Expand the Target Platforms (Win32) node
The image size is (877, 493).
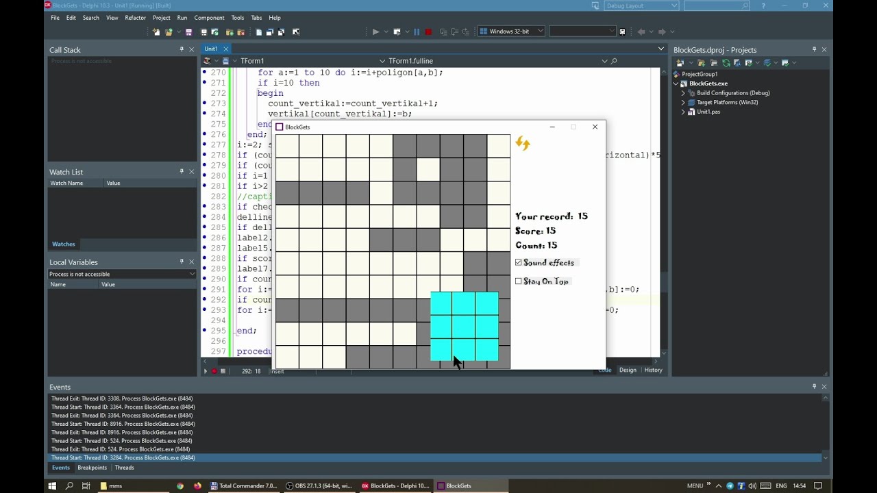pos(683,103)
